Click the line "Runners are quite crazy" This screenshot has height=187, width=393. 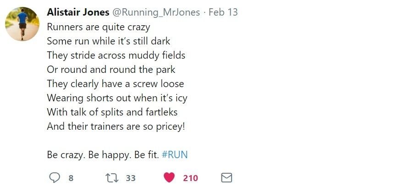tap(99, 27)
